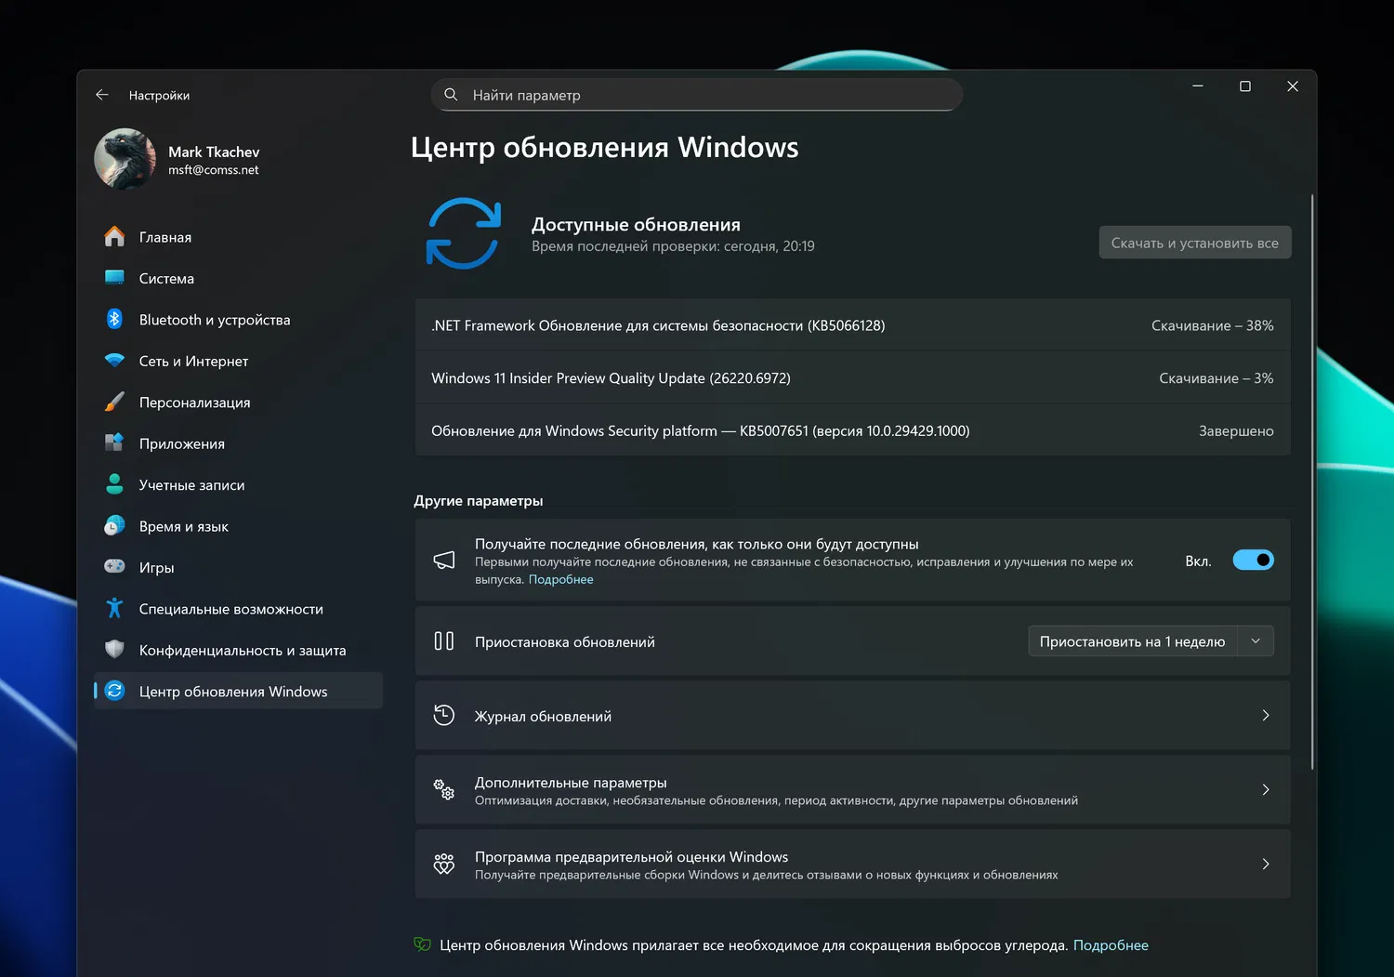Image resolution: width=1394 pixels, height=977 pixels.
Task: Click Mark Tkachev account name
Action: point(214,152)
